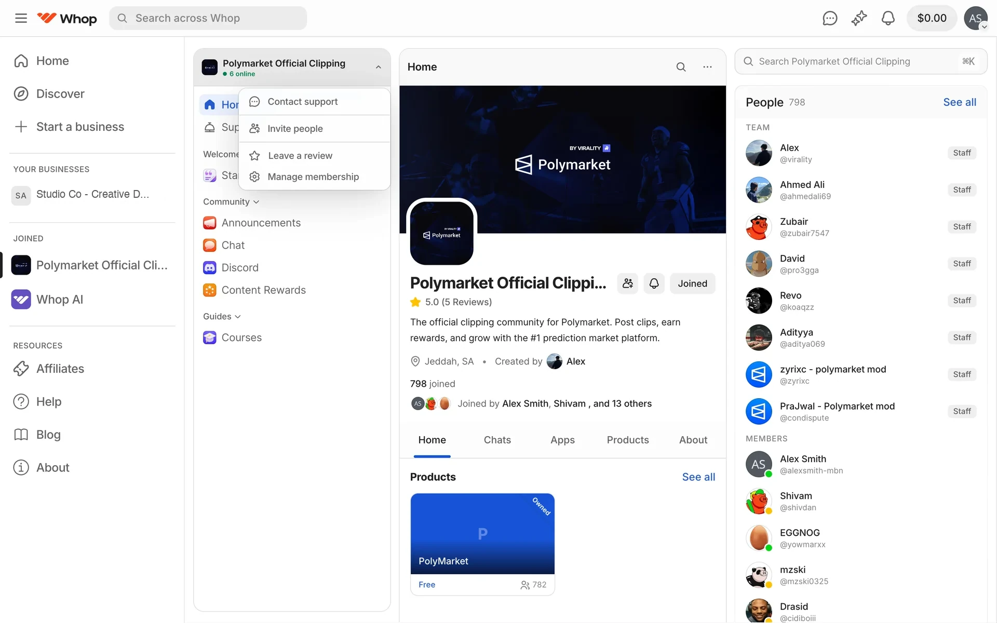Open Whop AI in sidebar
The height and width of the screenshot is (623, 997).
(92, 300)
